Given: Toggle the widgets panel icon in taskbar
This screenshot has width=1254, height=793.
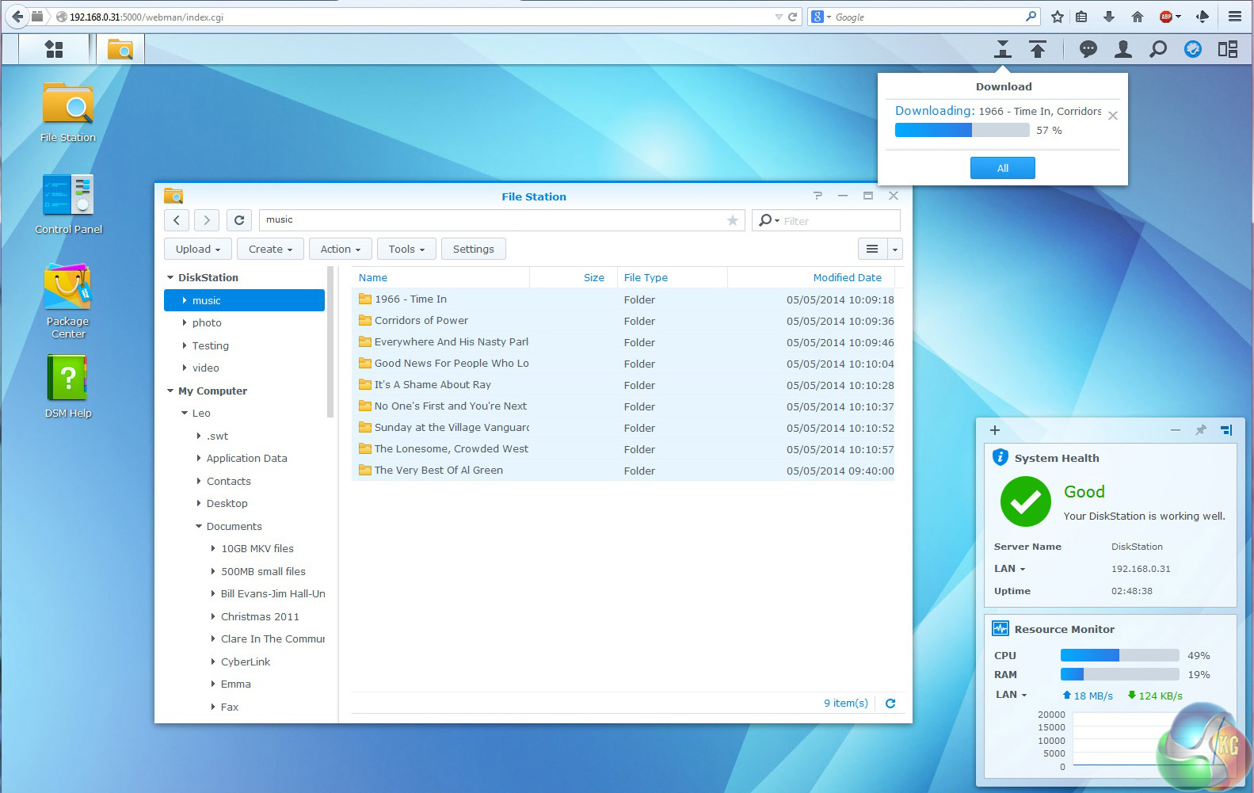Looking at the screenshot, I should (1227, 50).
